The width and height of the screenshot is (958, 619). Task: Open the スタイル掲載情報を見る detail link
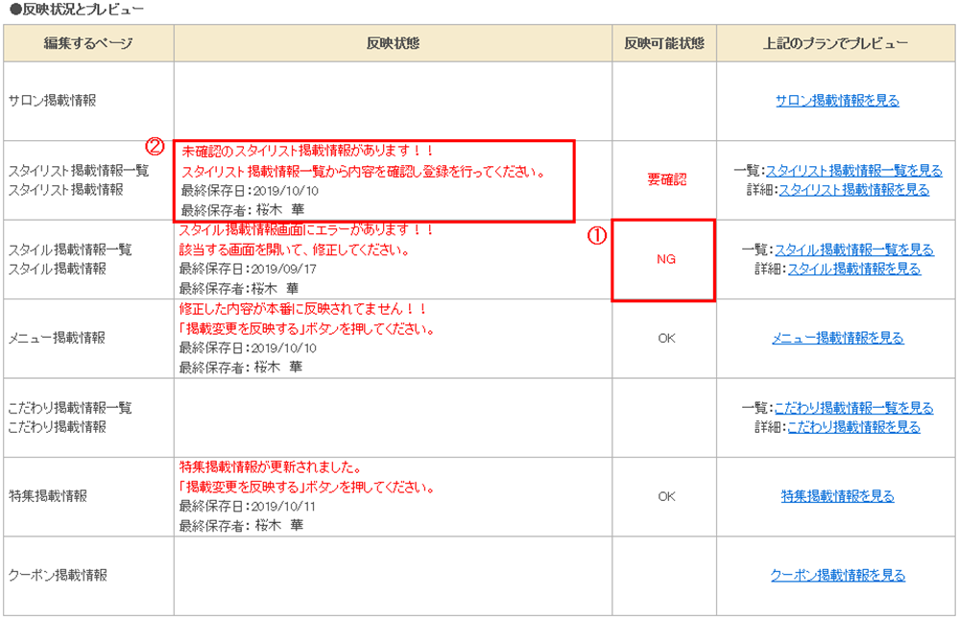853,269
